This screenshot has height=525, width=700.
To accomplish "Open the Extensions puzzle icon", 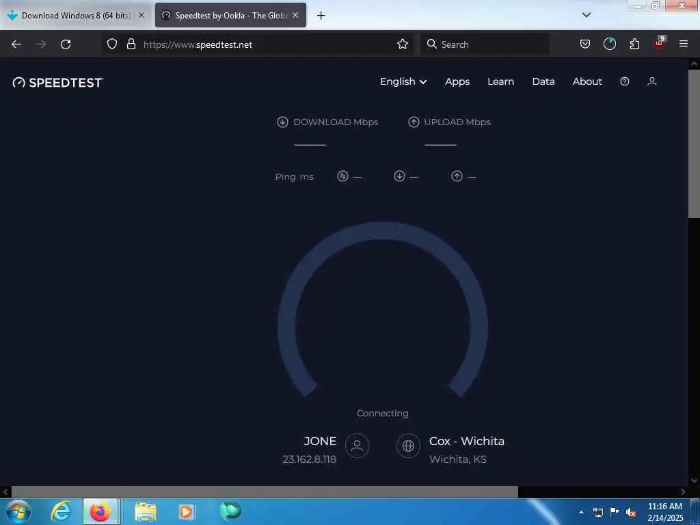I will 634,44.
